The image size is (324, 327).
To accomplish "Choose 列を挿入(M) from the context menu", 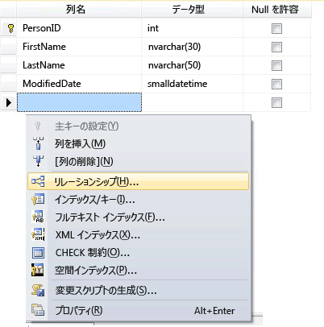I will (139, 143).
